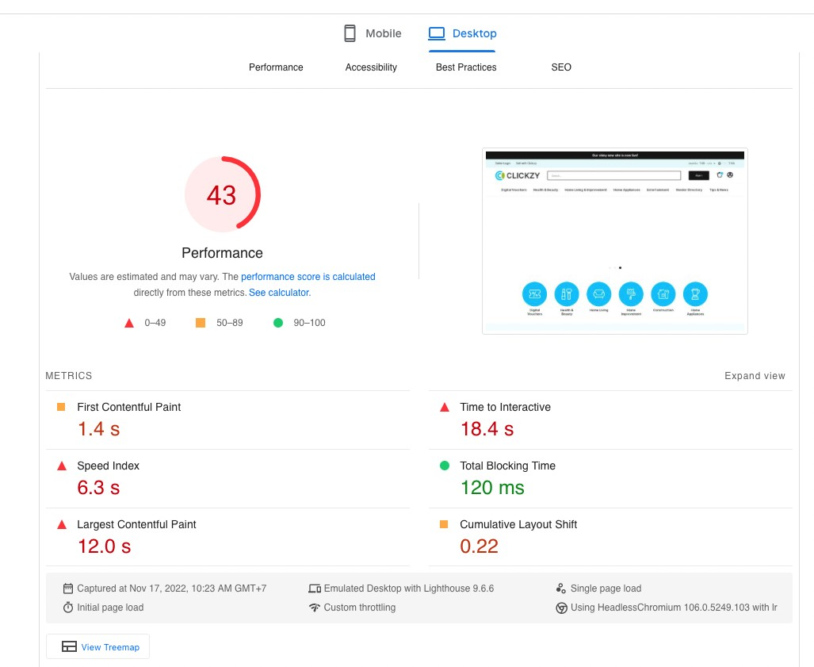Go to SEO category
Viewport: 814px width, 667px height.
[560, 67]
